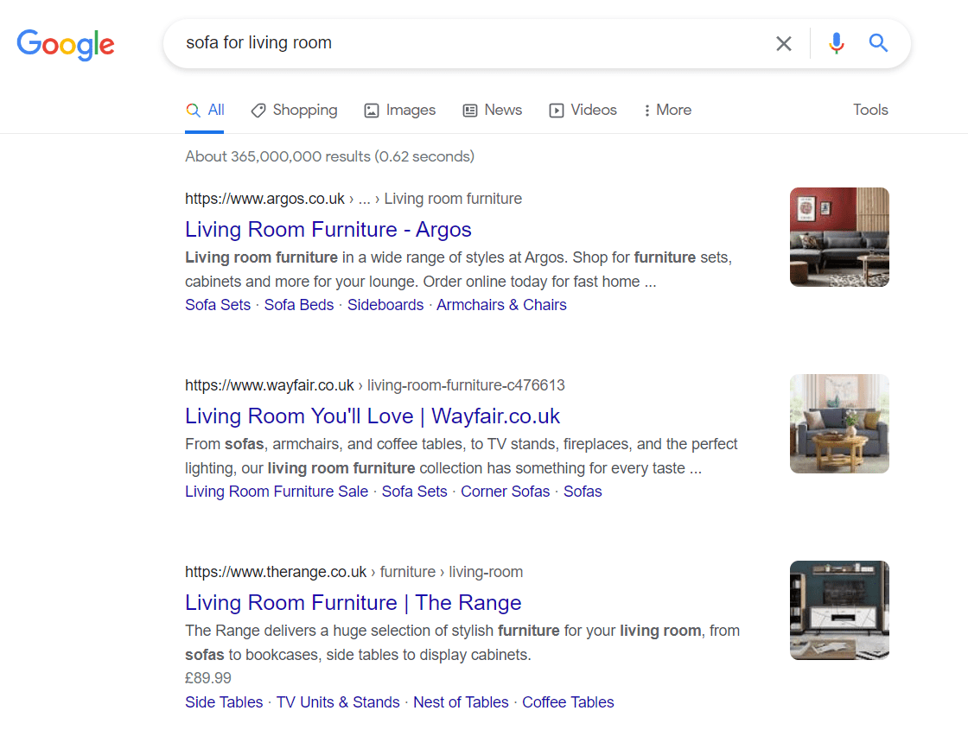This screenshot has width=968, height=749.
Task: Expand the breadcrumb ellipsis on the Argos result
Action: click(364, 199)
